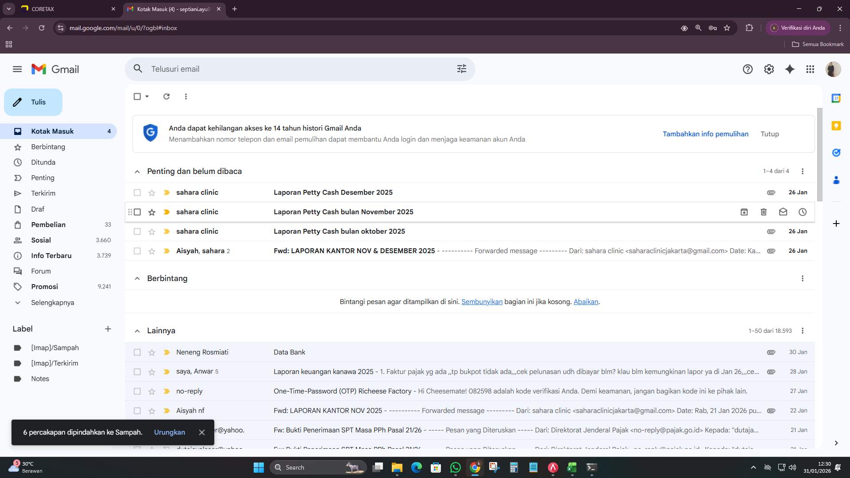Open Gmail help icon
Image resolution: width=850 pixels, height=478 pixels.
(x=747, y=69)
